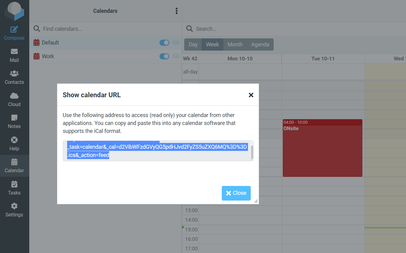Image resolution: width=406 pixels, height=253 pixels.
Task: Open the Calendars three-dot options menu
Action: [x=176, y=11]
